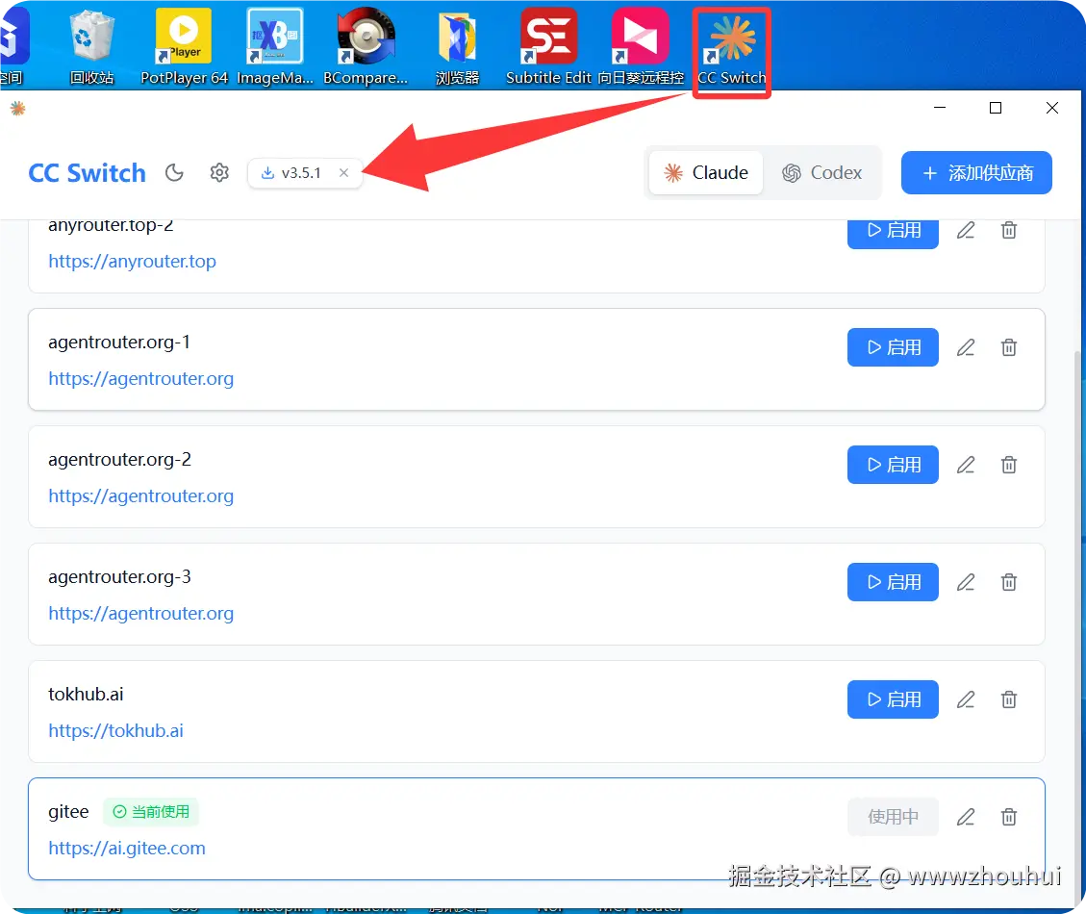Select the Subtitle Edit desktop shortcut

(x=548, y=46)
